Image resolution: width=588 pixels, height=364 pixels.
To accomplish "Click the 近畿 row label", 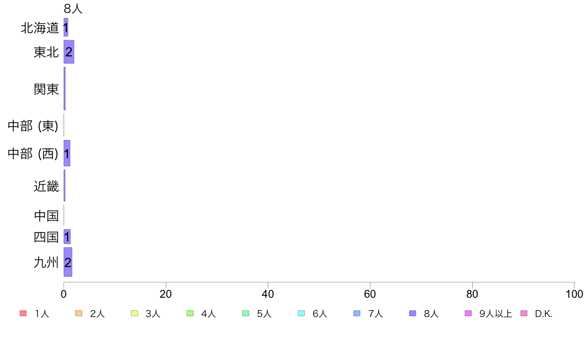I will pyautogui.click(x=46, y=186).
